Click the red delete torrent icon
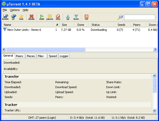This screenshot has height=121, width=159. tap(31, 17)
